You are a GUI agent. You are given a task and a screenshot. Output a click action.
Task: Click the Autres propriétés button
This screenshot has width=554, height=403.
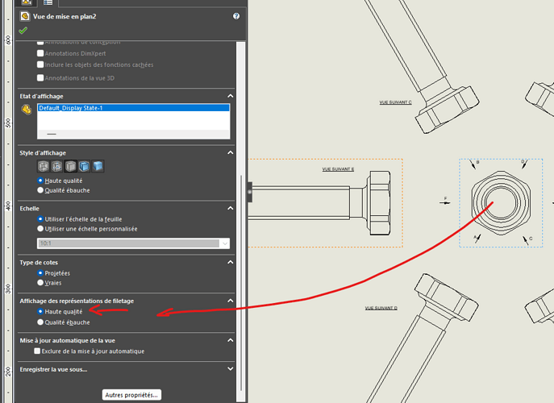click(x=132, y=395)
